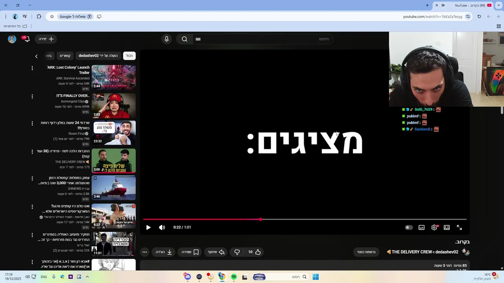The image size is (504, 283).
Task: Click the YouTube search magnifier button
Action: tap(184, 39)
